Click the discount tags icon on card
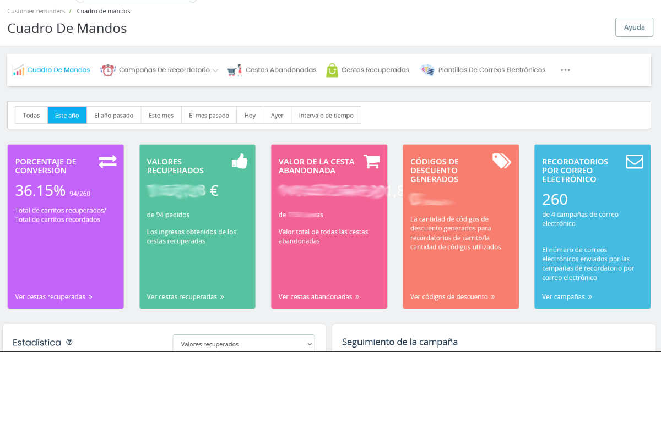Viewport: 661px width, 440px height. (x=501, y=161)
